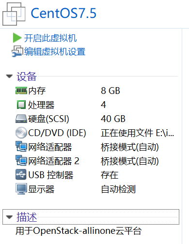Click the first network adapter icon

(x=21, y=147)
